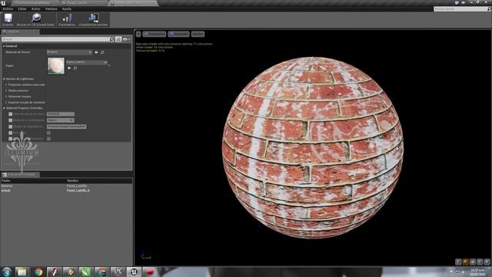Toggle the Dos caras value checkbox
Screen dimensions: 492x277
click(48, 133)
